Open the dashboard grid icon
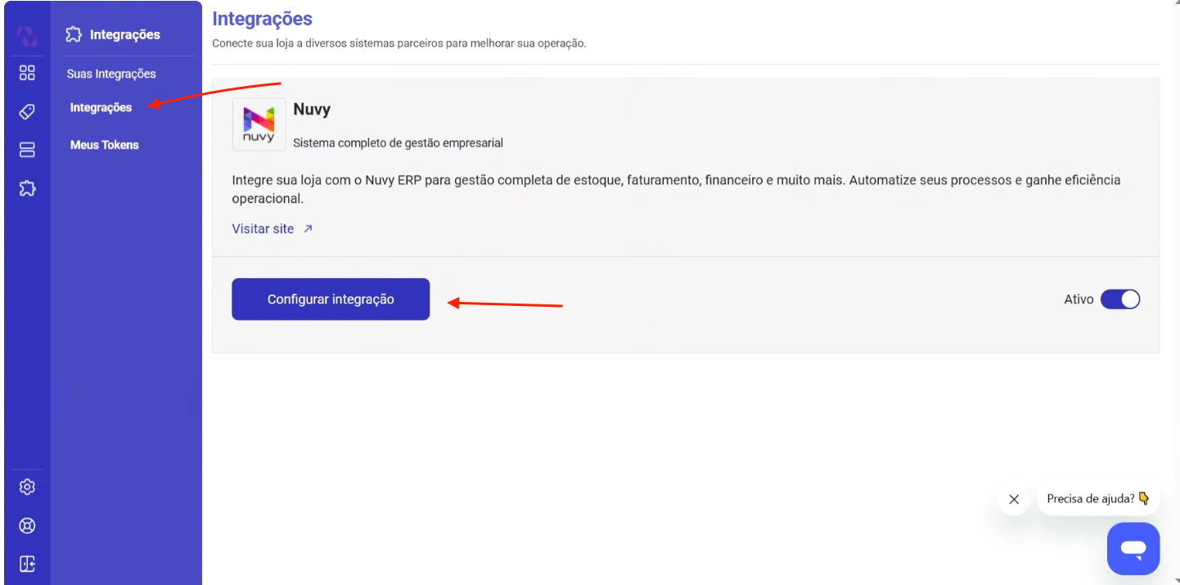 coord(27,73)
